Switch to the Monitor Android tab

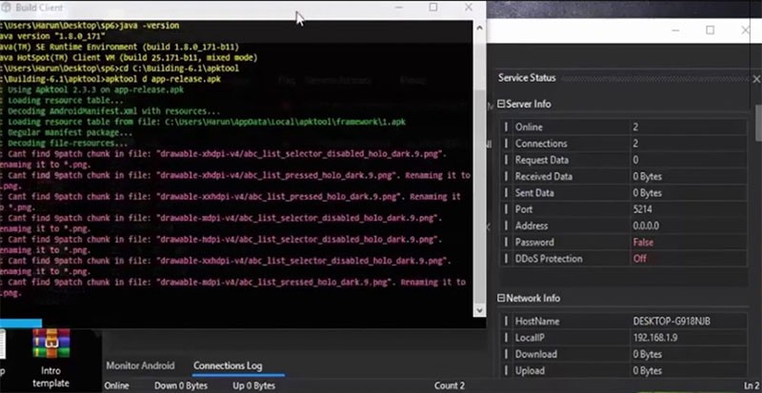pos(142,365)
